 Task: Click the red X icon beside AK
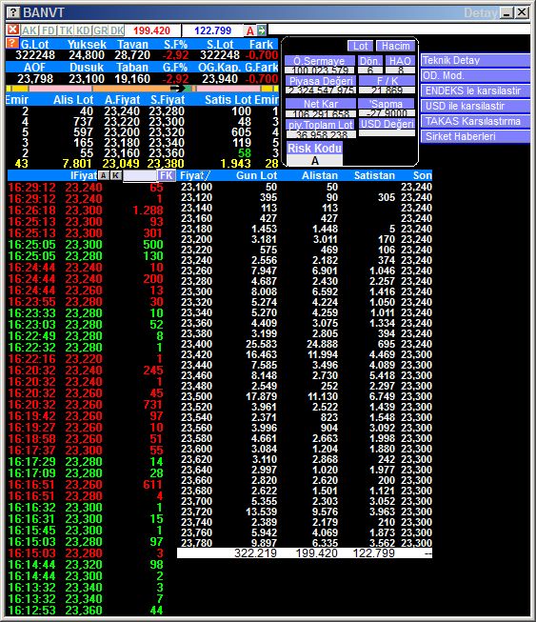[12, 30]
